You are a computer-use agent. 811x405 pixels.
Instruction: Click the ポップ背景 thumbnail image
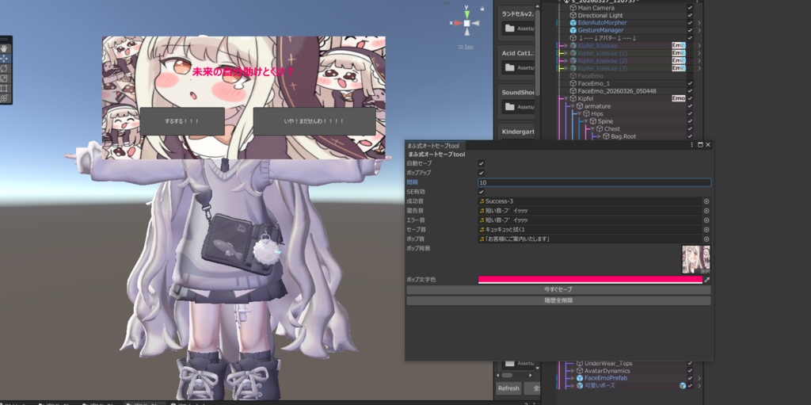click(696, 259)
